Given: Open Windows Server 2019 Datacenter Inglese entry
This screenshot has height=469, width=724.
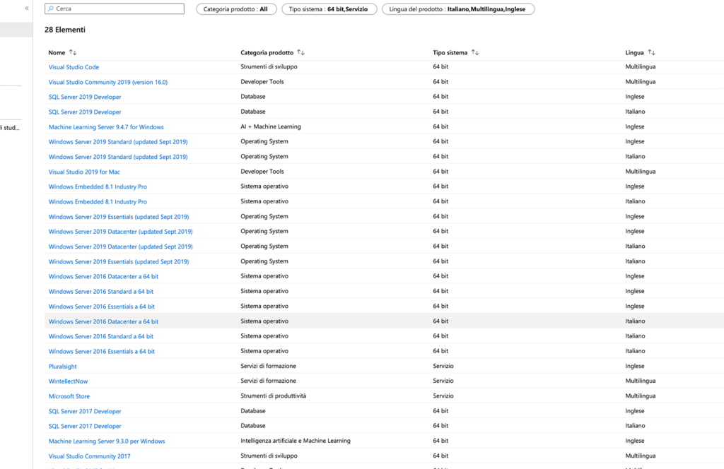Looking at the screenshot, I should click(120, 232).
